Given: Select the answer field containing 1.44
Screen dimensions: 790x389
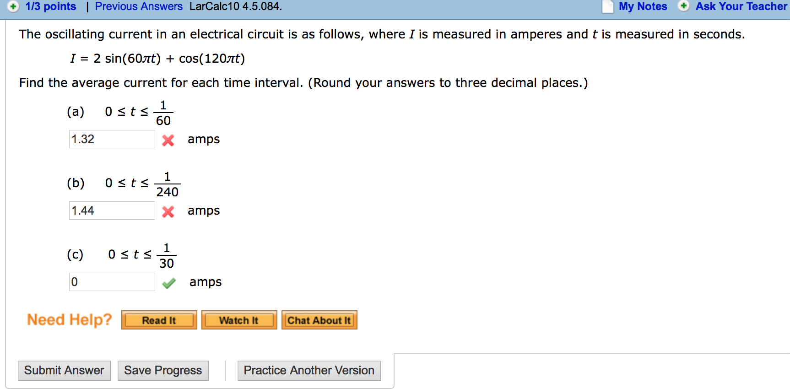Looking at the screenshot, I should click(111, 210).
